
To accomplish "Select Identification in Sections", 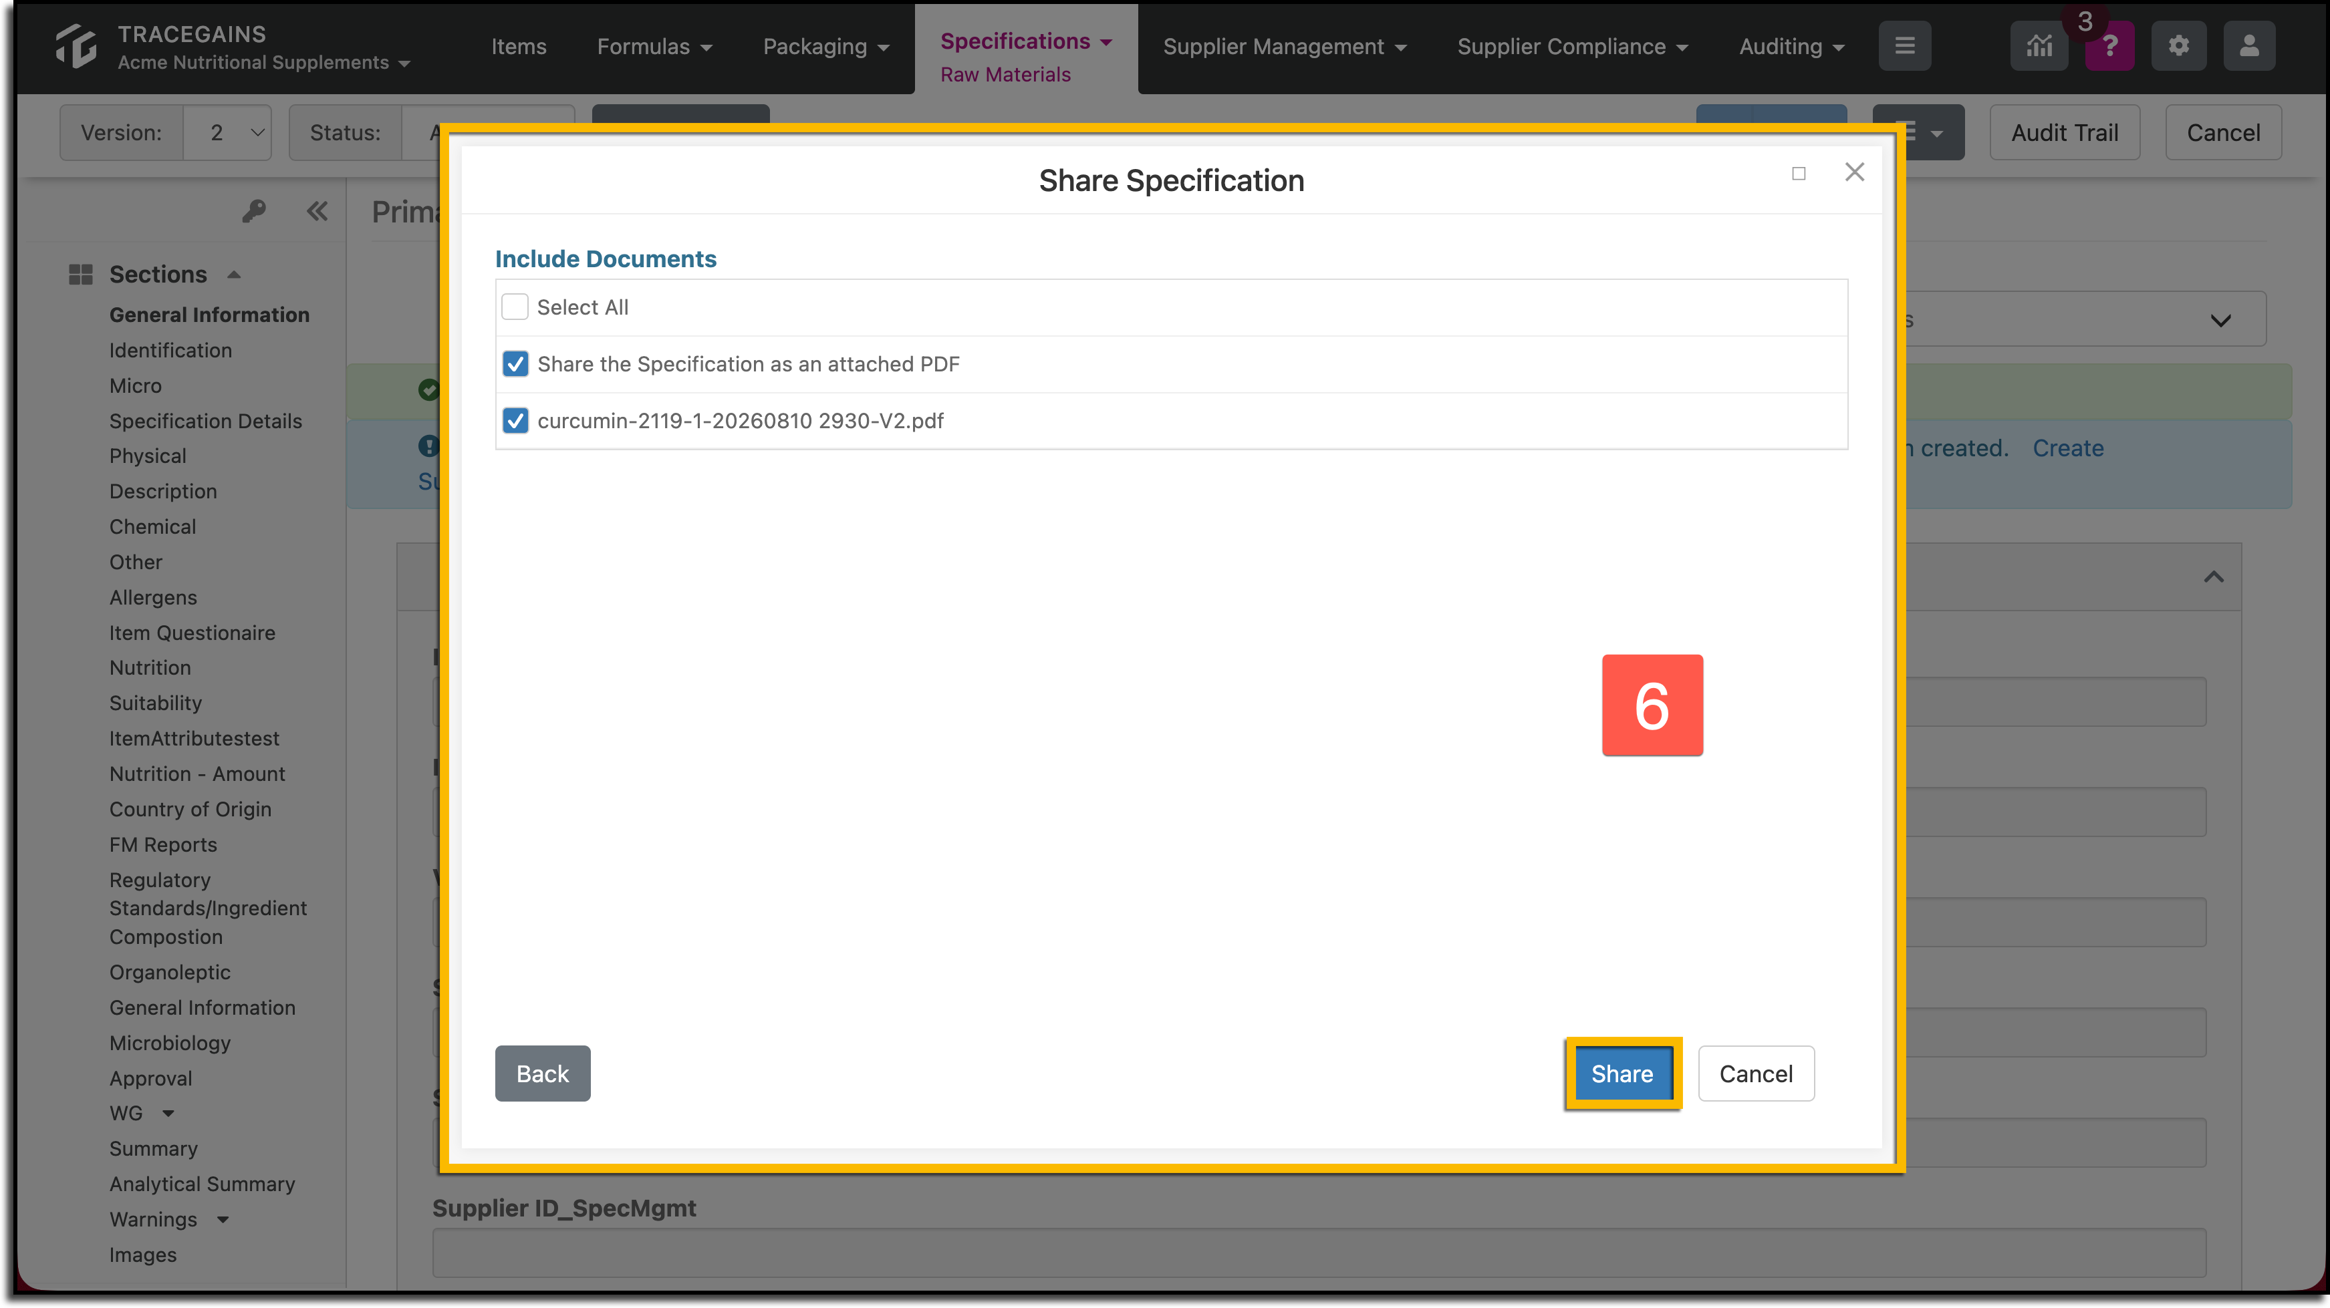I will point(170,351).
